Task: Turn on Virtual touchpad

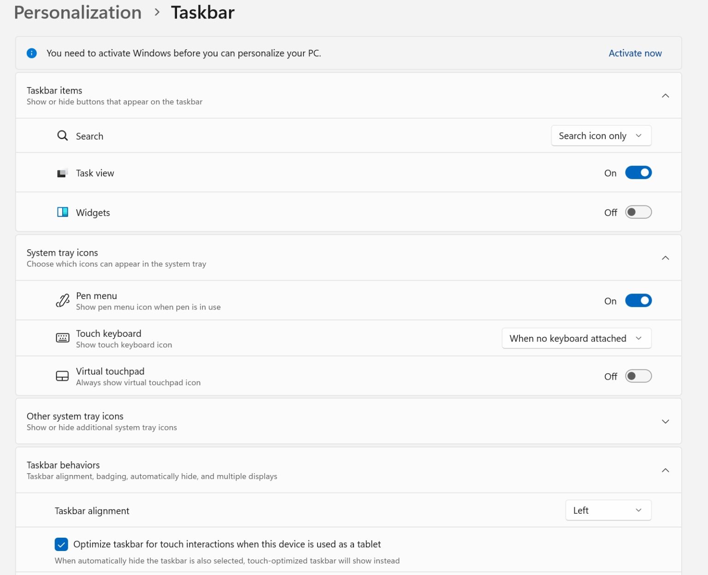Action: pyautogui.click(x=638, y=376)
